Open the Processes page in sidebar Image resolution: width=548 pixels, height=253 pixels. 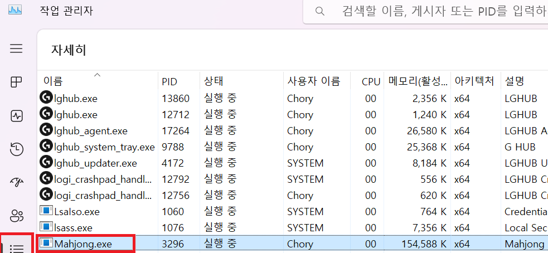click(x=16, y=82)
